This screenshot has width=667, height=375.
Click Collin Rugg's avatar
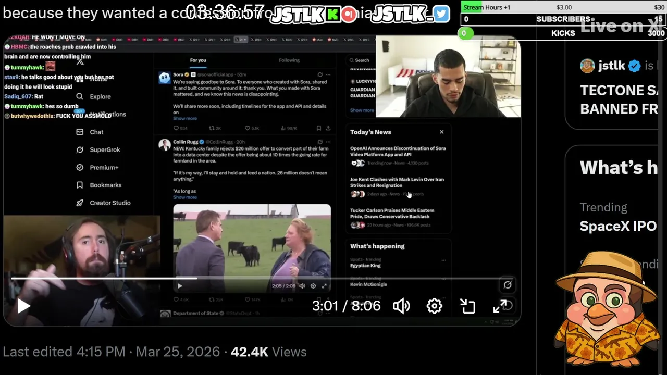(x=165, y=145)
